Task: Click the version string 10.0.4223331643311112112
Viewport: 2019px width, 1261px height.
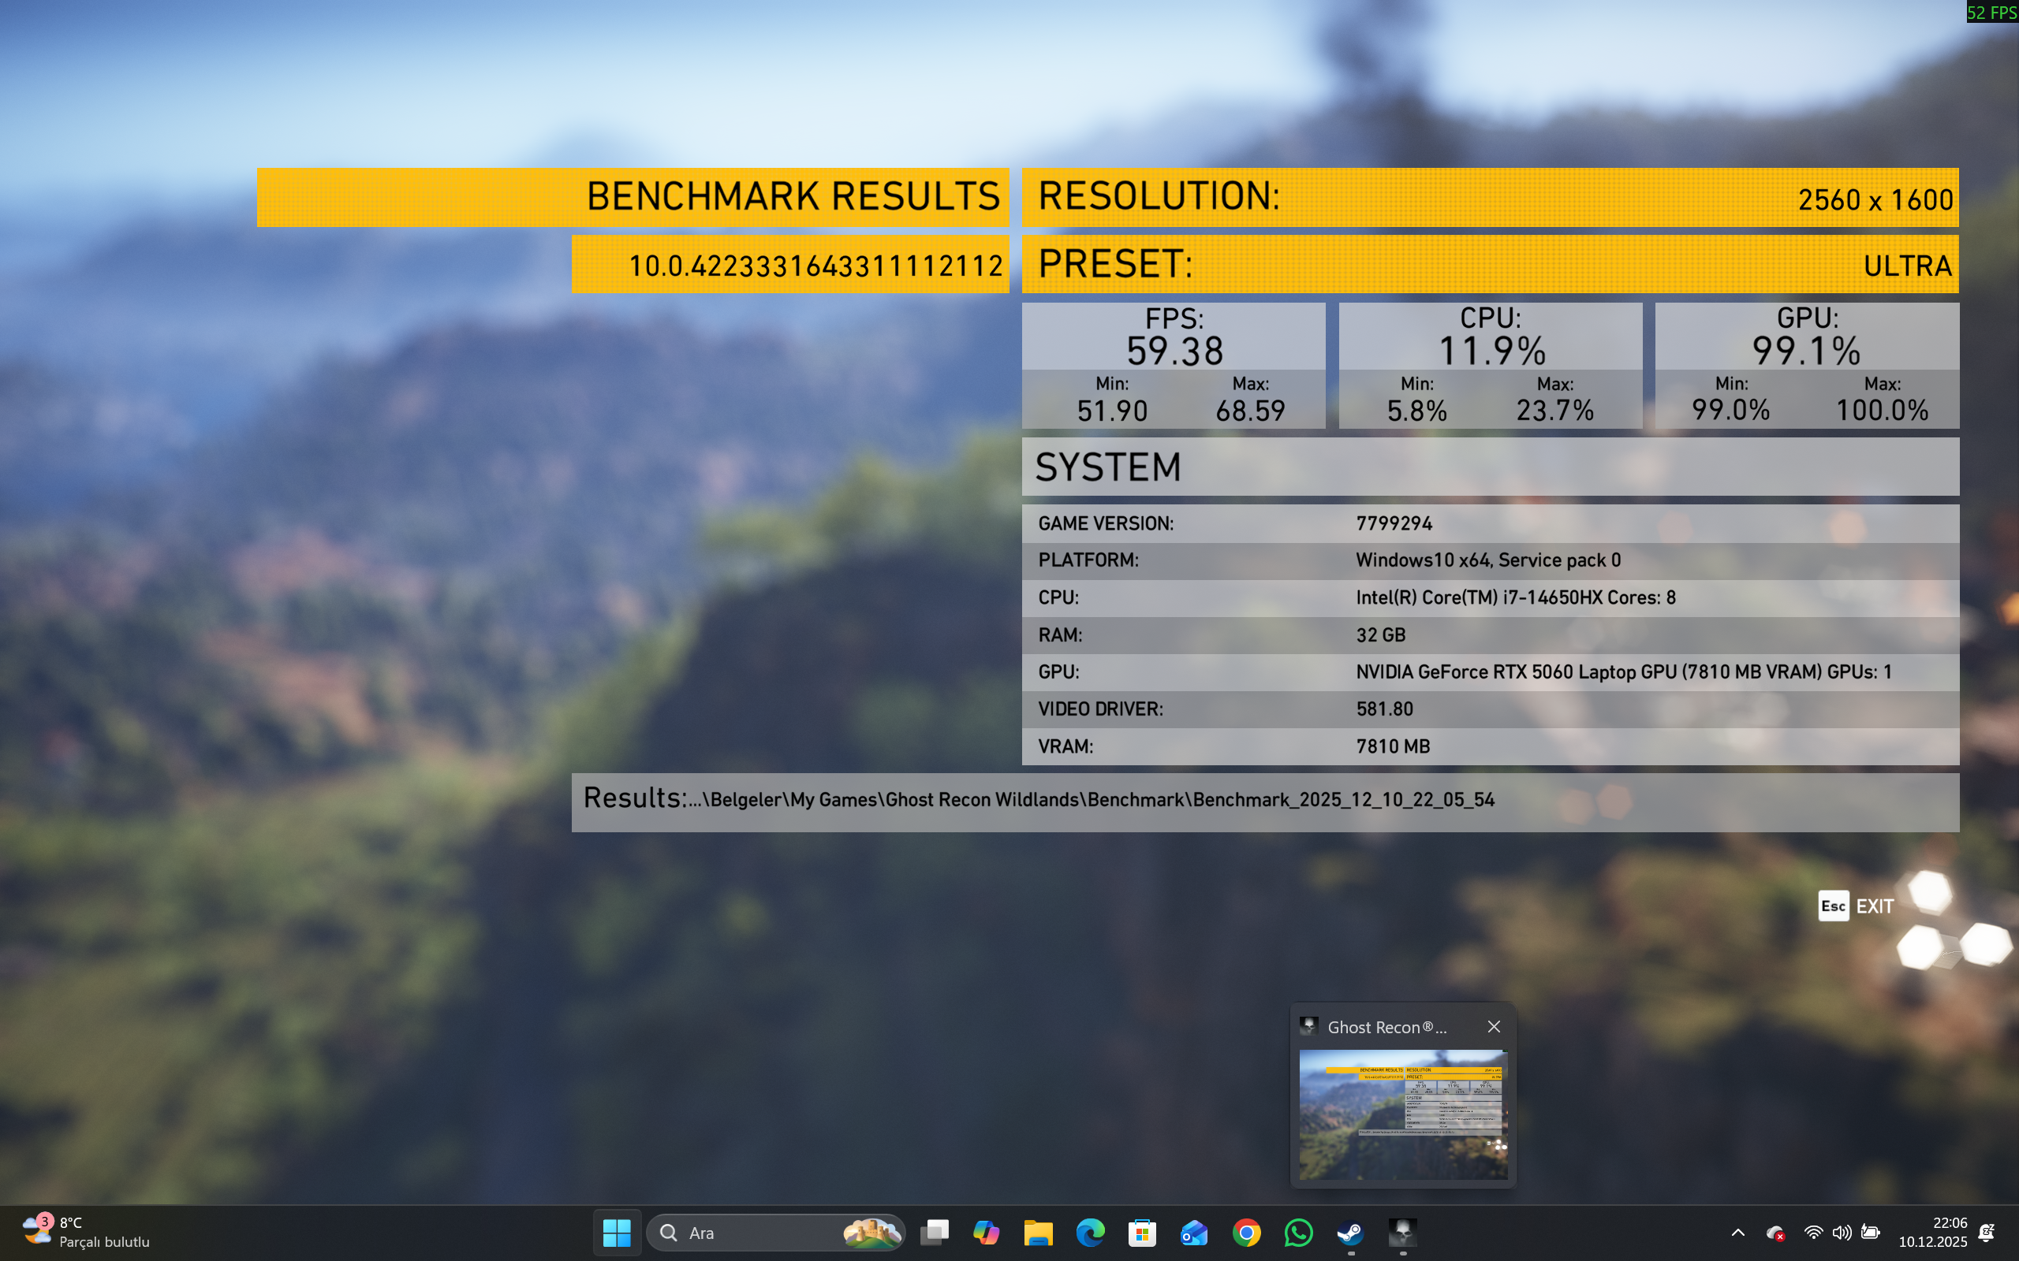Action: (815, 266)
